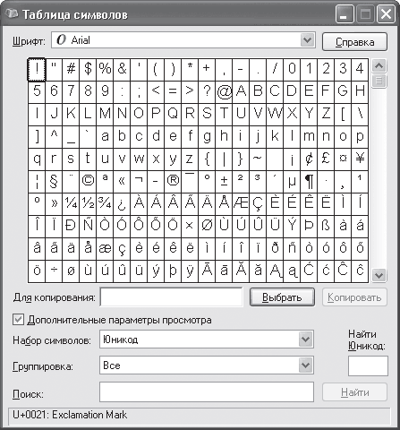400x430 pixels.
Task: Click the Найти Юникод input box
Action: tap(368, 365)
